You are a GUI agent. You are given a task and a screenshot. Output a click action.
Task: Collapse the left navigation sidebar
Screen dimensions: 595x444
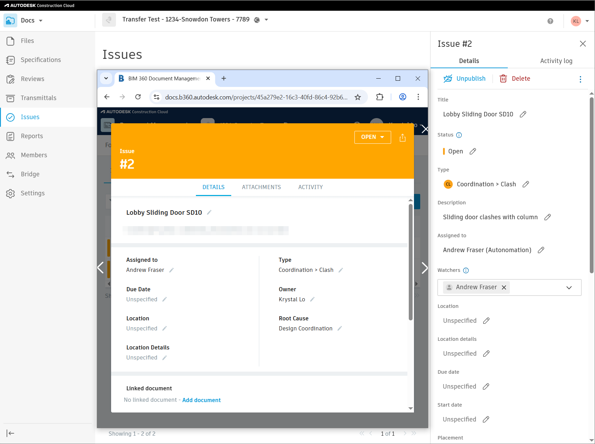[x=10, y=433]
